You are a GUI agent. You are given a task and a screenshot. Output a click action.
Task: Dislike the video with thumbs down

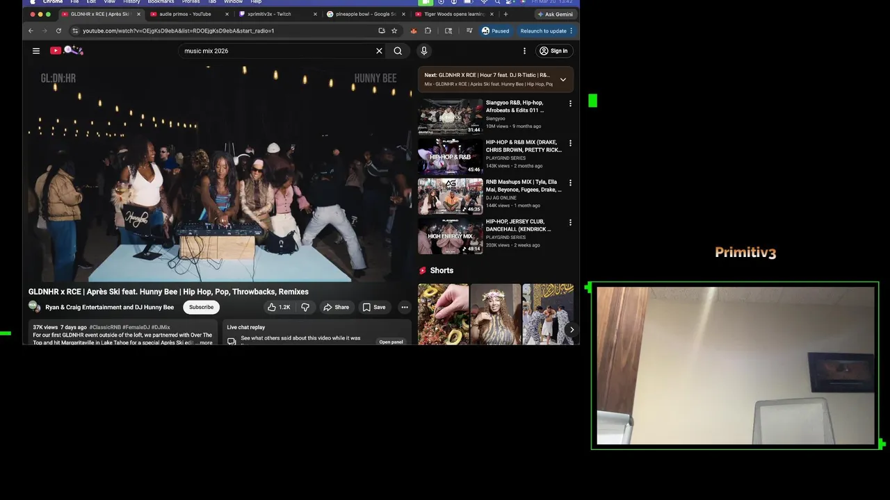pyautogui.click(x=305, y=307)
